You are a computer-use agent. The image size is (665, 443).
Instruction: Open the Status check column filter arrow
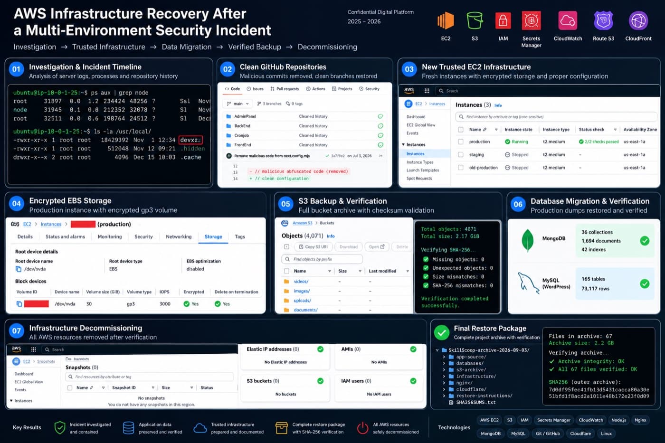click(x=615, y=130)
